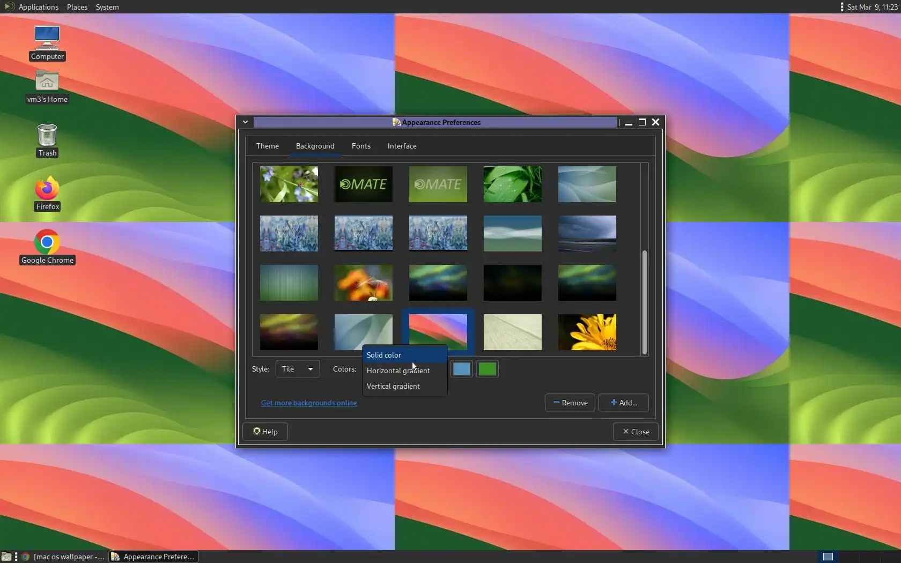The width and height of the screenshot is (901, 563).
Task: Switch to the Interface tab
Action: (x=402, y=146)
